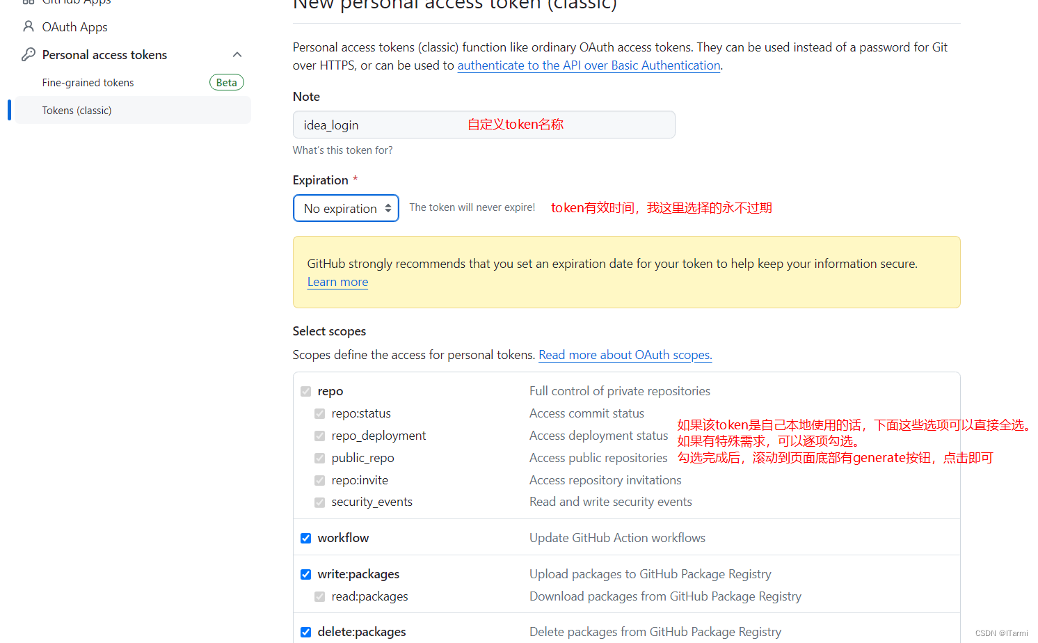Viewport: 1038px width, 643px height.
Task: Open Fine-grained tokens page
Action: click(88, 83)
